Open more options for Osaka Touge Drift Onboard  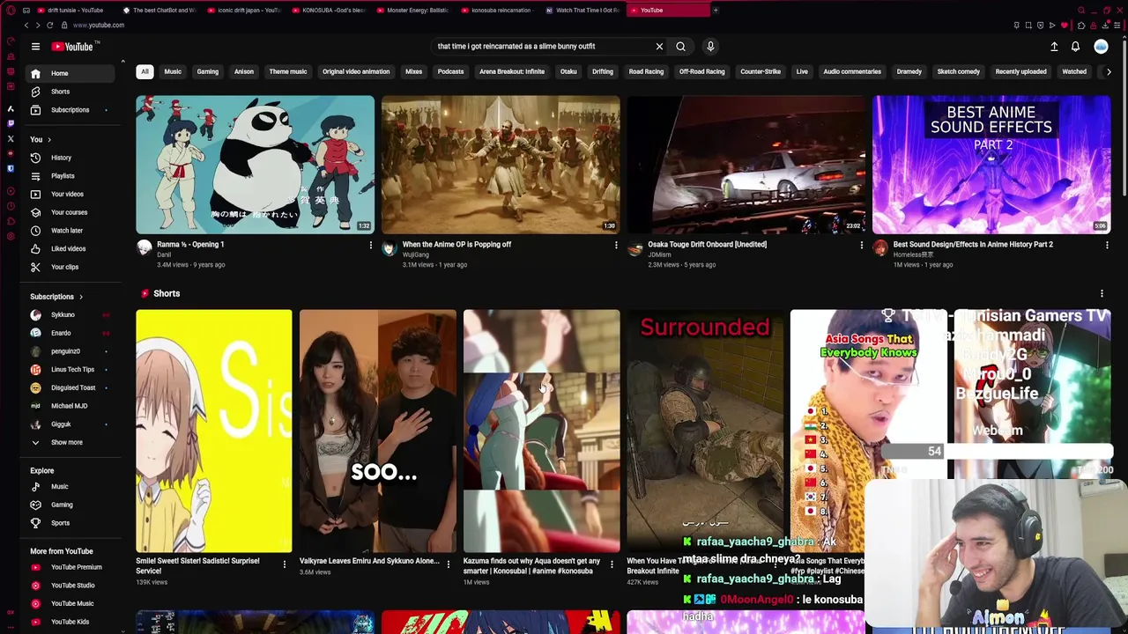(x=861, y=246)
